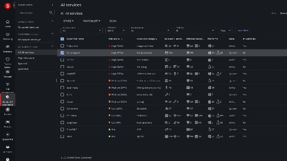Click sort arrow next to Risk score
This screenshot has height=161, width=287.
point(122,39)
